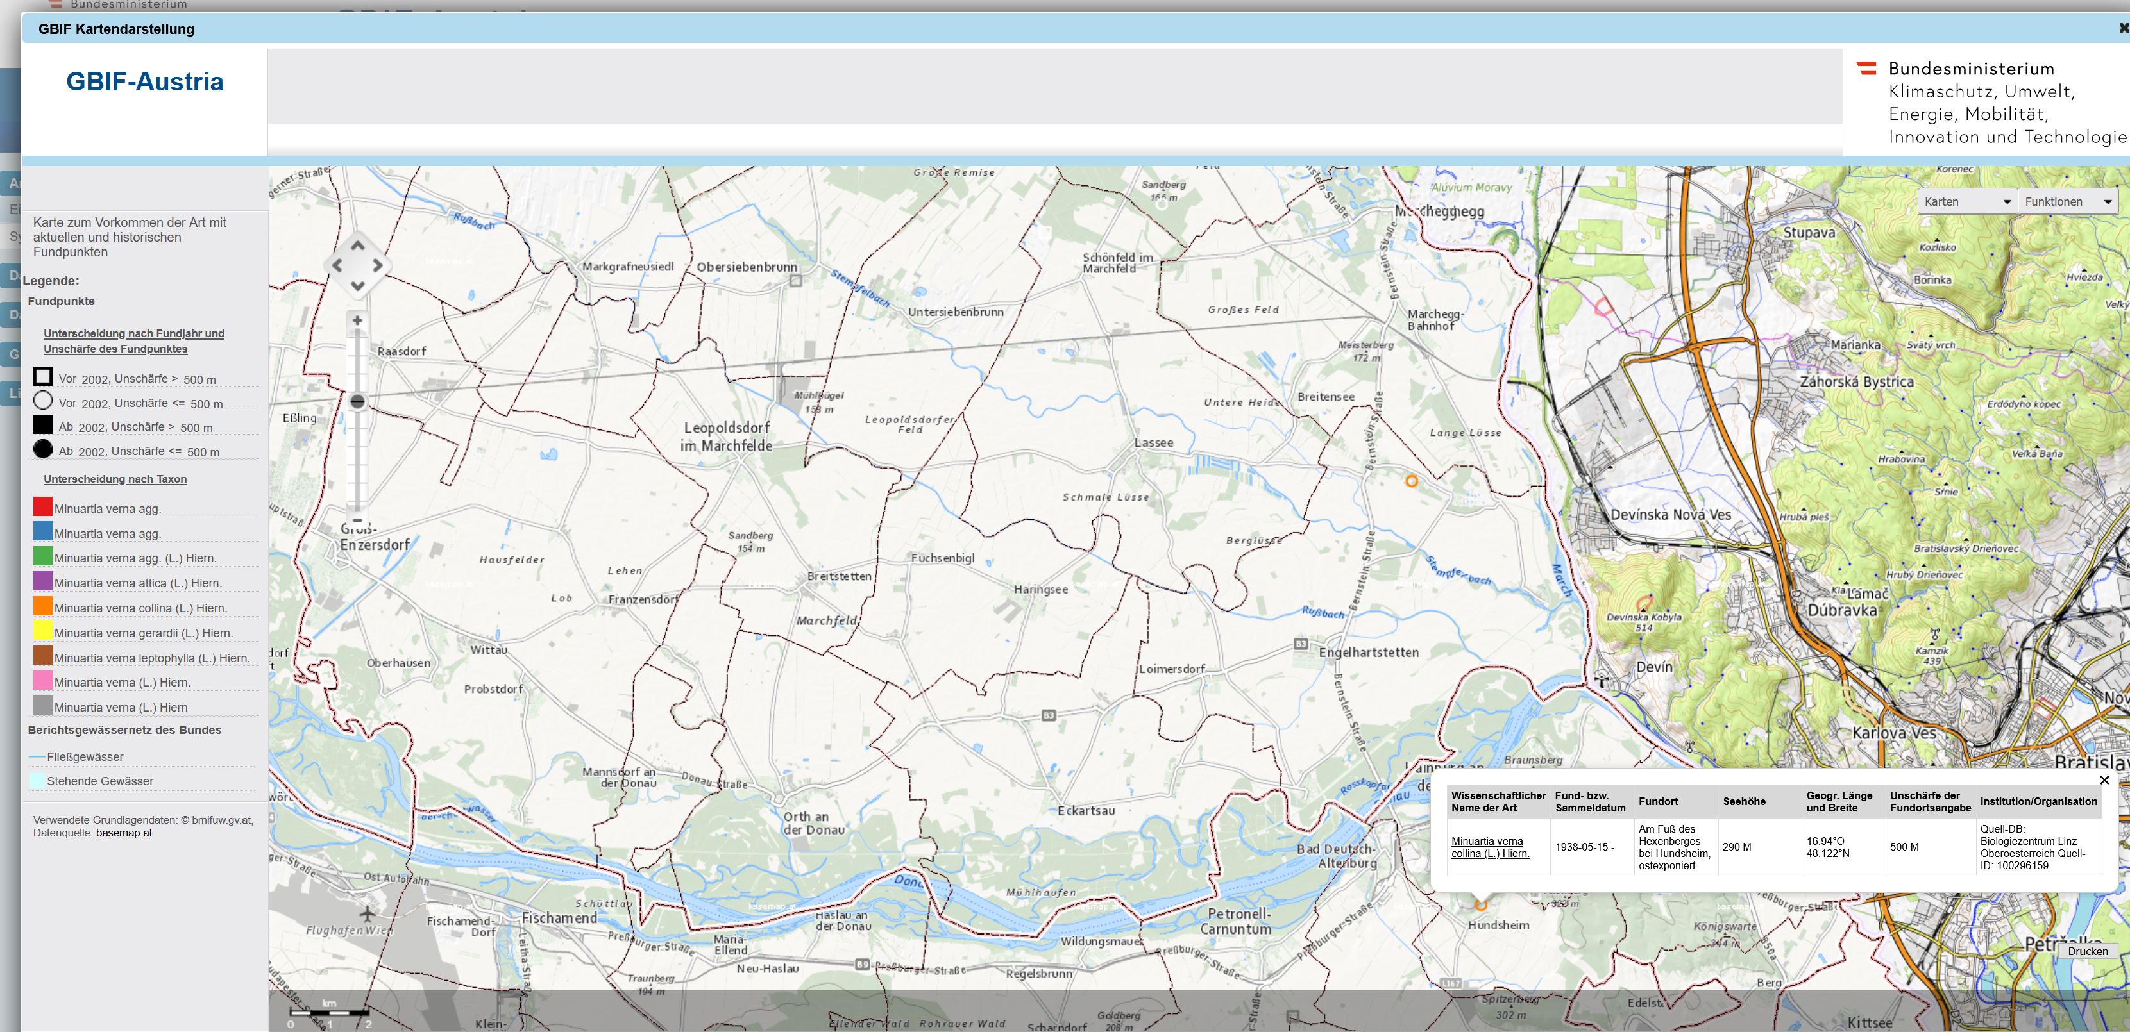Click the red Minuartia verna agg. swatch
Viewport: 2130px width, 1032px height.
(x=43, y=506)
